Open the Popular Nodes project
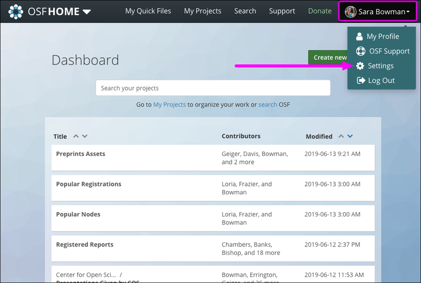 click(78, 214)
